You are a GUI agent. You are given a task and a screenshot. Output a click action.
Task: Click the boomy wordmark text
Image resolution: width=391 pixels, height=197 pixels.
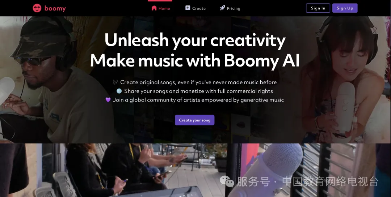click(55, 8)
